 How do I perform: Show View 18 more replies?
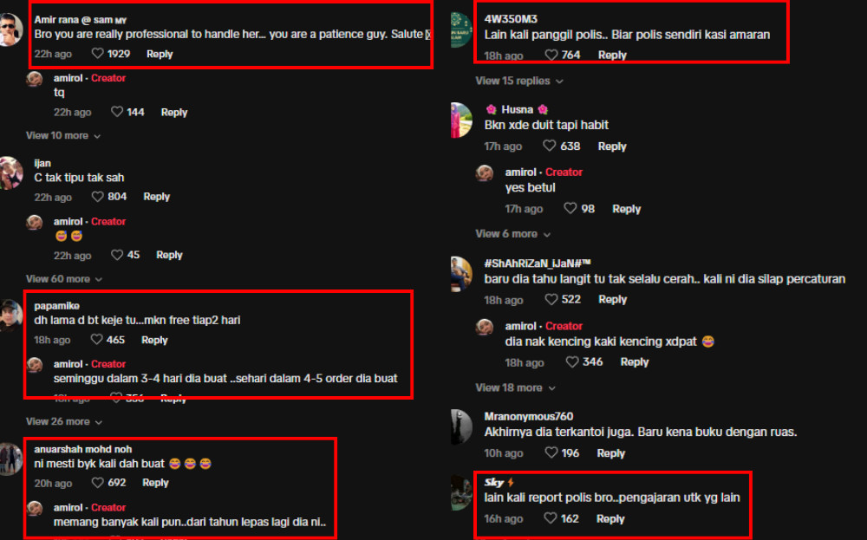coord(515,387)
